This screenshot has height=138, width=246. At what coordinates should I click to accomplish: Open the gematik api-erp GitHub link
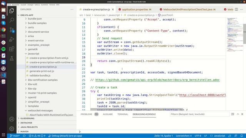[157, 80]
